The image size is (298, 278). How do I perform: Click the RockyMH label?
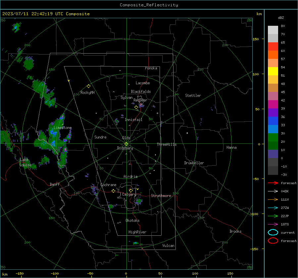coord(87,93)
